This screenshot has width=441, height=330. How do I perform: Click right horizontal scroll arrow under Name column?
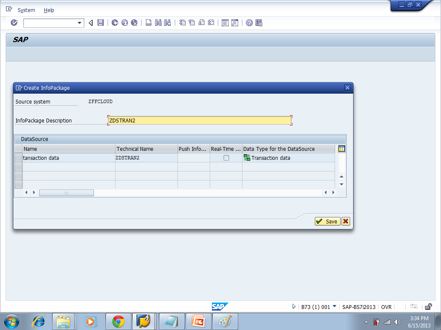[34, 192]
